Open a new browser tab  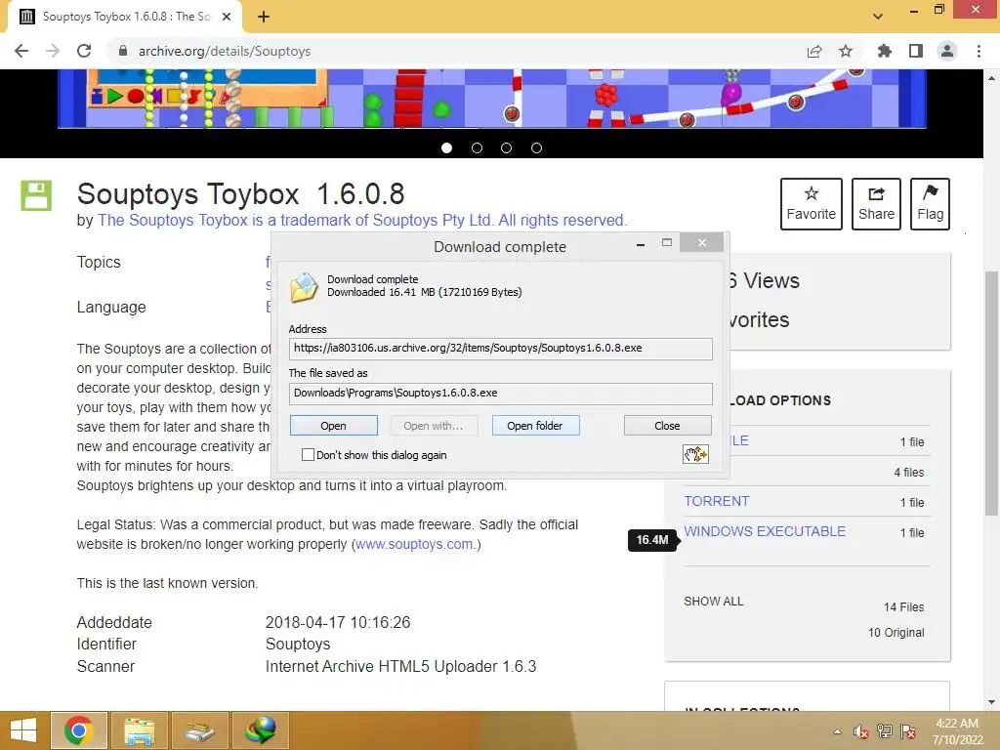click(x=264, y=17)
